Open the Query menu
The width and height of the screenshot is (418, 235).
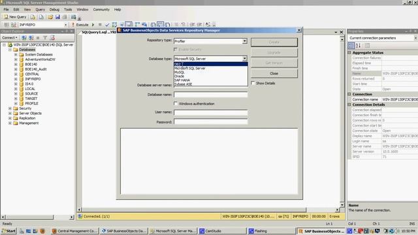40,9
